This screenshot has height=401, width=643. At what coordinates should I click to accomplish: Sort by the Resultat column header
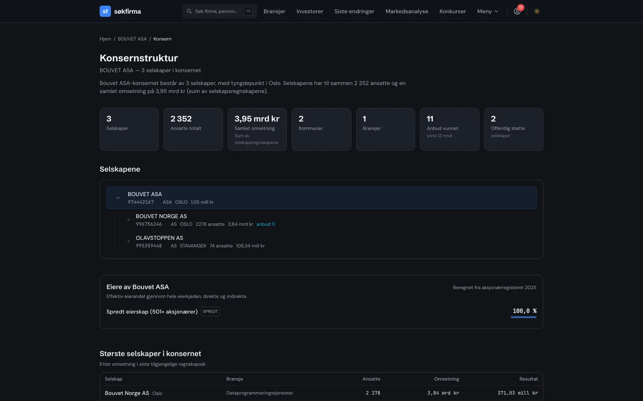pos(528,379)
